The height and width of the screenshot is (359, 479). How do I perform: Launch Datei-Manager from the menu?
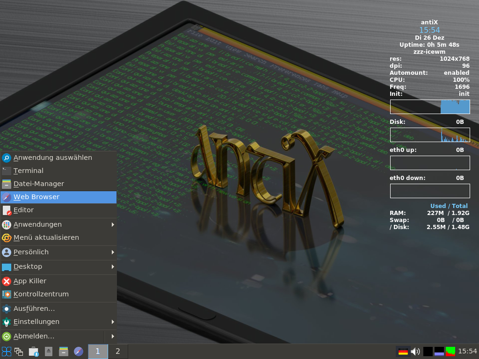[x=58, y=184]
